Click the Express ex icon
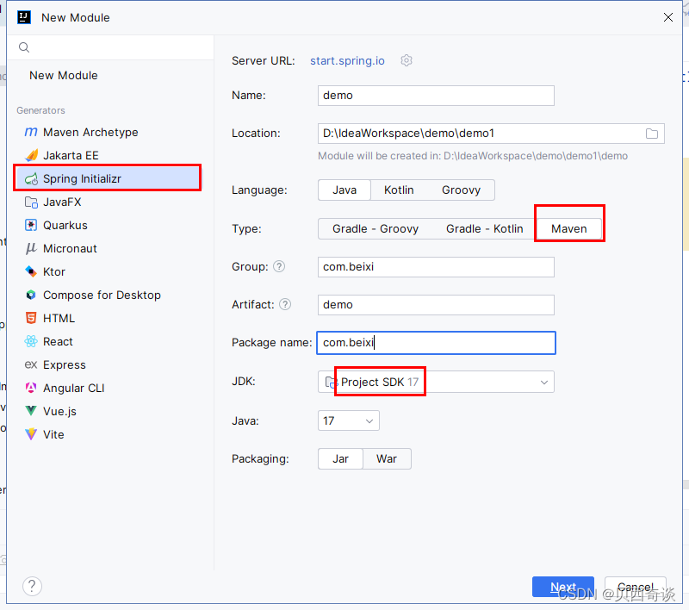 [31, 364]
